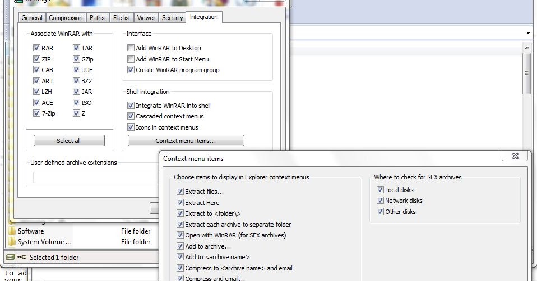The height and width of the screenshot is (281, 537).
Task: Click 'Selected 1 folder' status text
Action: (54, 258)
